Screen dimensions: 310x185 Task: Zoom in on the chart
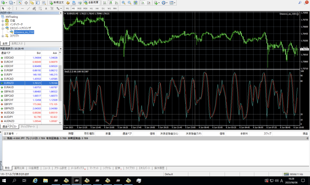tap(124, 3)
